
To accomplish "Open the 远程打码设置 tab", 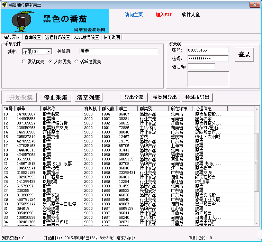I will (57, 37).
